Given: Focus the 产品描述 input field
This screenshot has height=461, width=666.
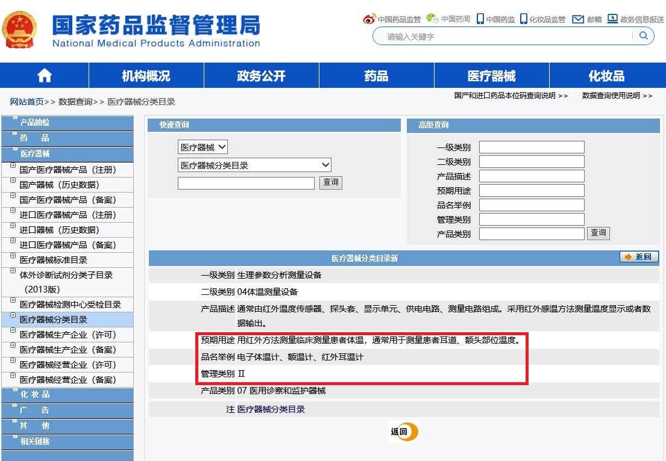Looking at the screenshot, I should 532,176.
